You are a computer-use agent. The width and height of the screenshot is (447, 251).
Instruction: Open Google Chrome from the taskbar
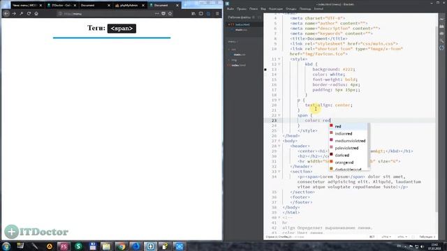(x=122, y=246)
